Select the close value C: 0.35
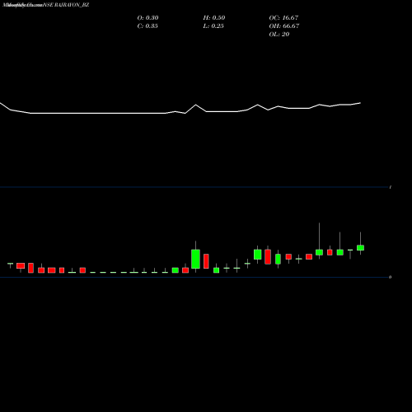412x412 pixels. pyautogui.click(x=147, y=26)
